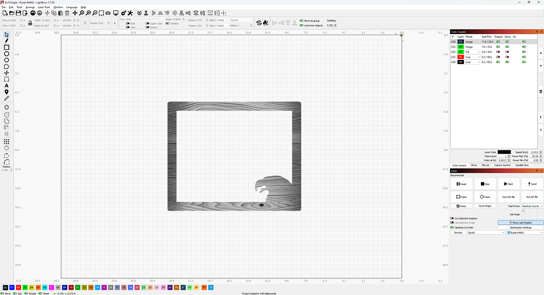Toggle the Optimize Cut Path switch
544x295 pixels.
click(x=452, y=227)
